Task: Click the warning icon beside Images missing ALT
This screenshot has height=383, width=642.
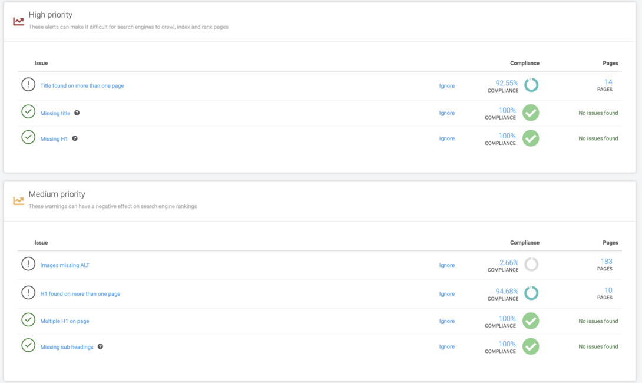Action: (28, 263)
